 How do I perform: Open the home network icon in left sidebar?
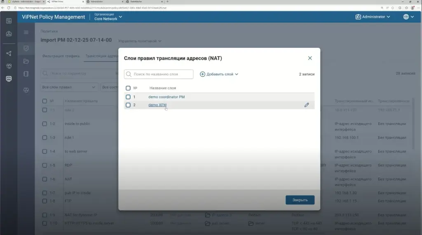[9, 34]
